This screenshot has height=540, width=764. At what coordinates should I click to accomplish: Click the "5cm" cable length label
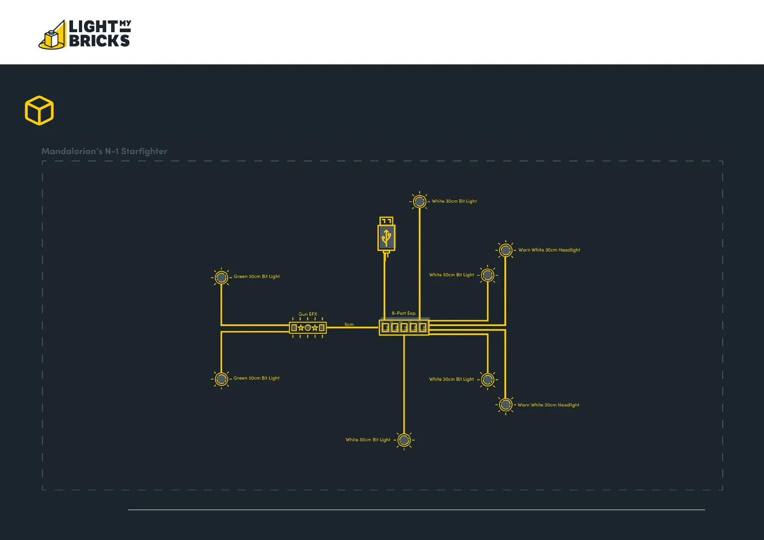click(349, 324)
